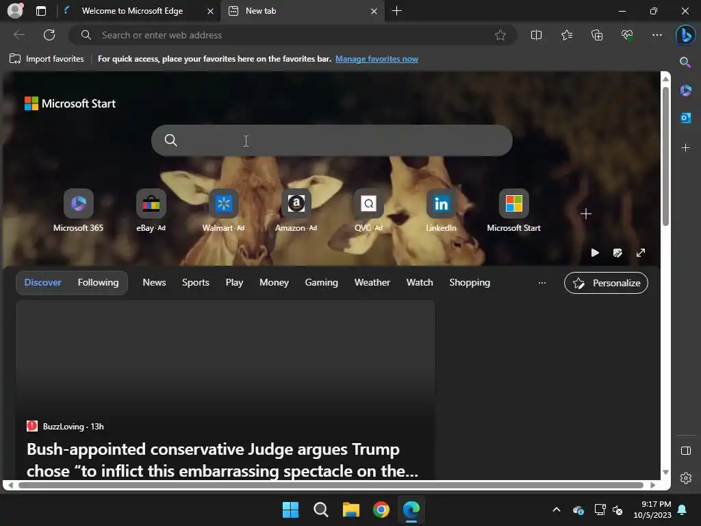
Task: Open the Shopping category
Action: [x=470, y=282]
